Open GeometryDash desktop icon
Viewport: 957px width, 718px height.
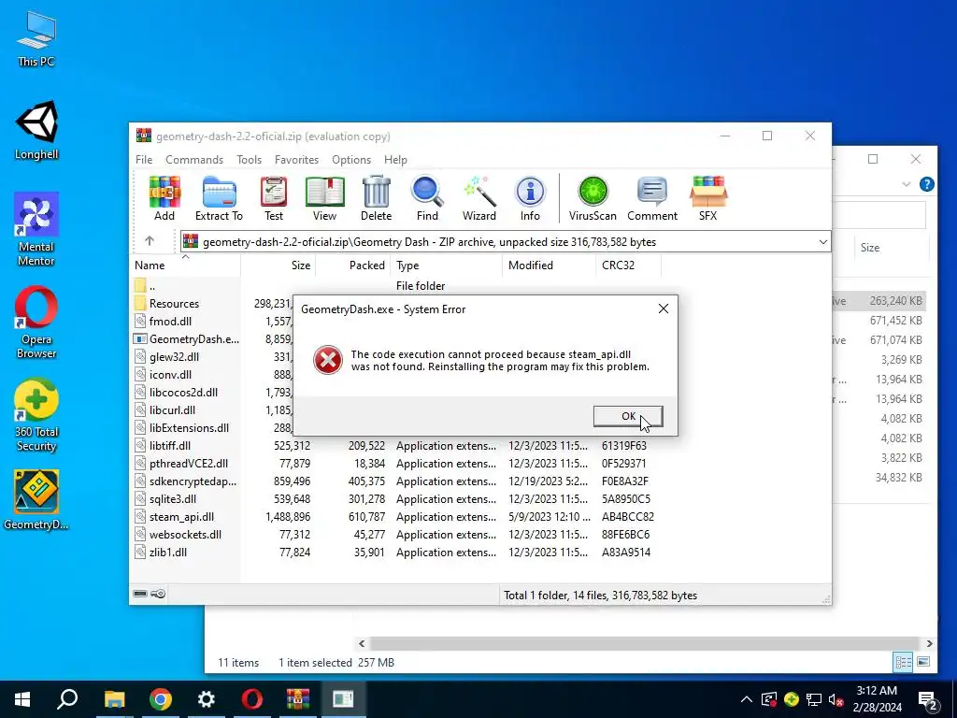point(36,499)
